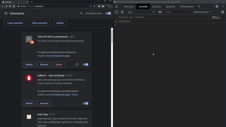The width and height of the screenshot is (226, 127).
Task: Click the Chrome home button
Action: (14, 6)
